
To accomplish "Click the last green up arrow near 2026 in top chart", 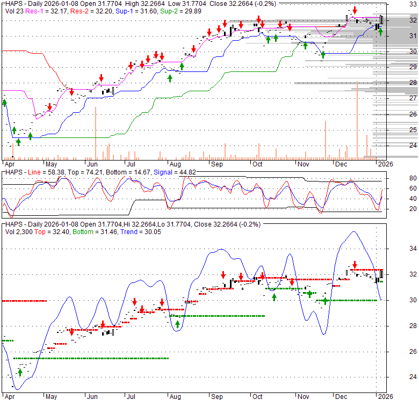I will (380, 32).
